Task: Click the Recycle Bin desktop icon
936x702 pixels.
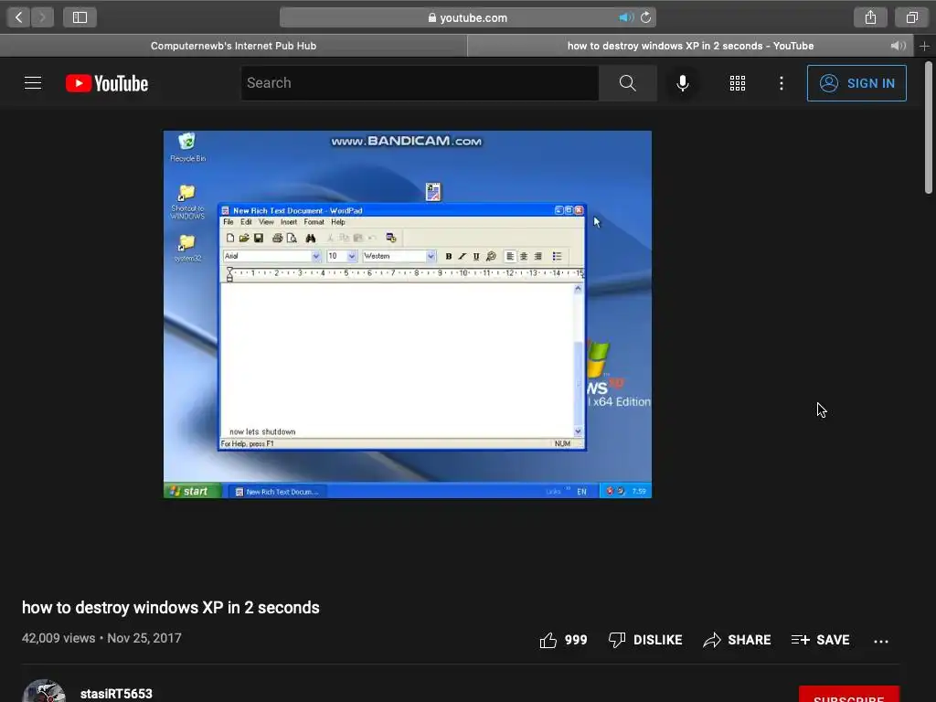Action: point(187,147)
